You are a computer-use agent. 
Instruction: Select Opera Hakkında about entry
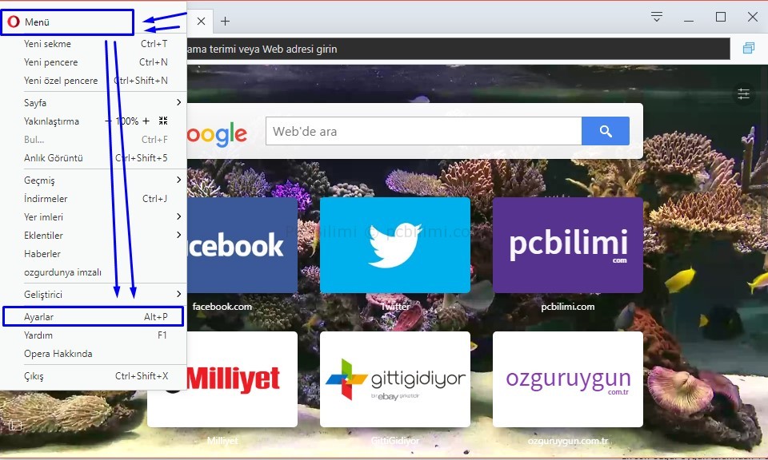(x=93, y=354)
